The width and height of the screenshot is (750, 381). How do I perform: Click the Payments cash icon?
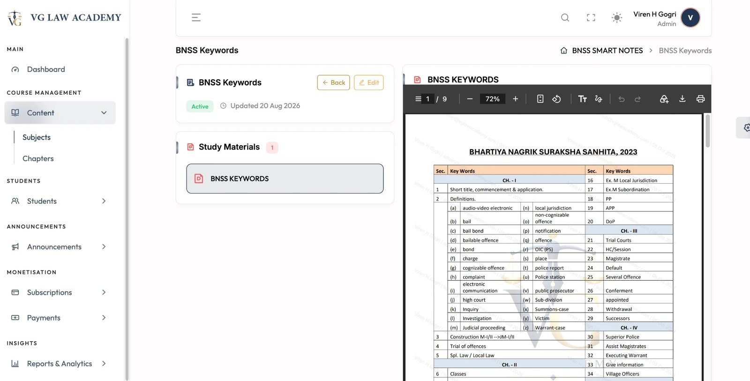[15, 318]
